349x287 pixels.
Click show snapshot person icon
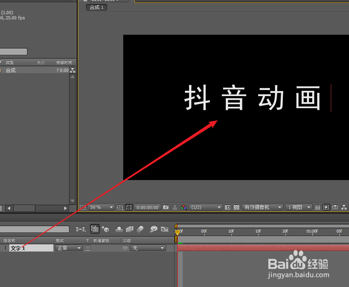(175, 207)
